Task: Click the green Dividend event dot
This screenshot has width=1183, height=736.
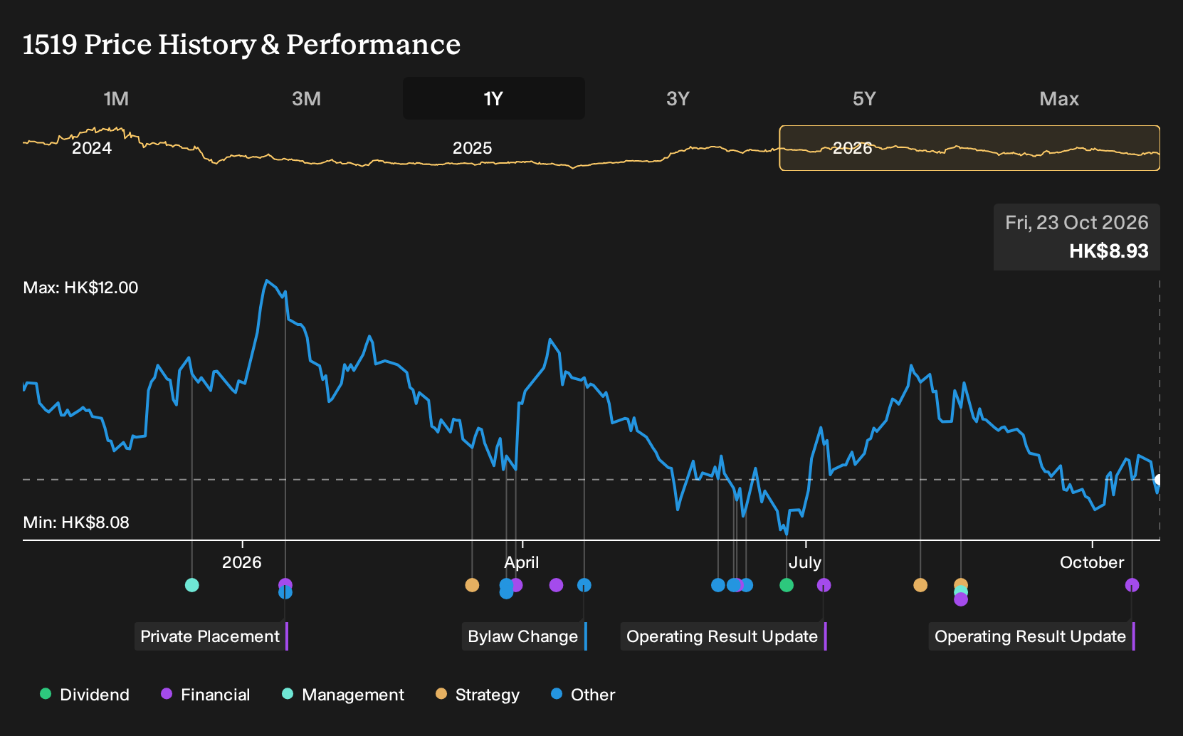Action: click(787, 585)
